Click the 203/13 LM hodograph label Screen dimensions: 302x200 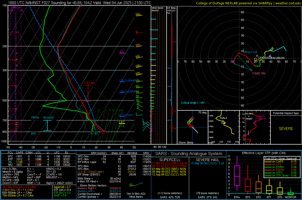250,52
